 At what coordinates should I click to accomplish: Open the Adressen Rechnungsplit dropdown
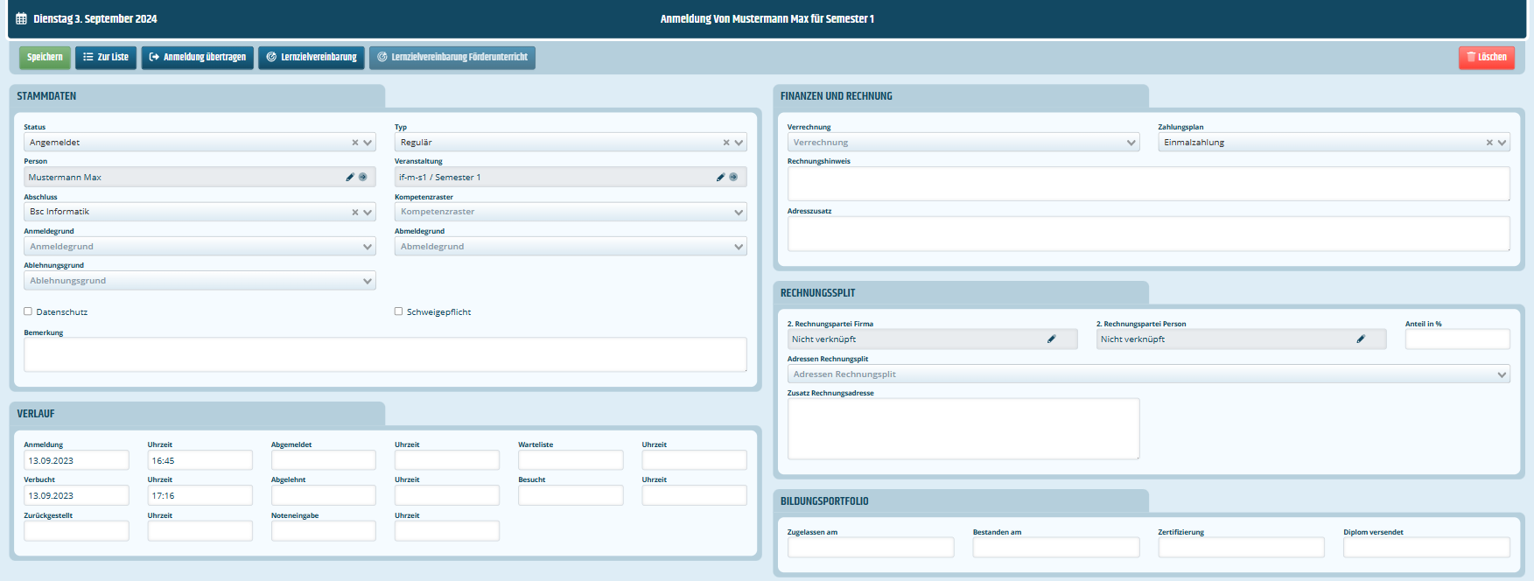click(1149, 374)
